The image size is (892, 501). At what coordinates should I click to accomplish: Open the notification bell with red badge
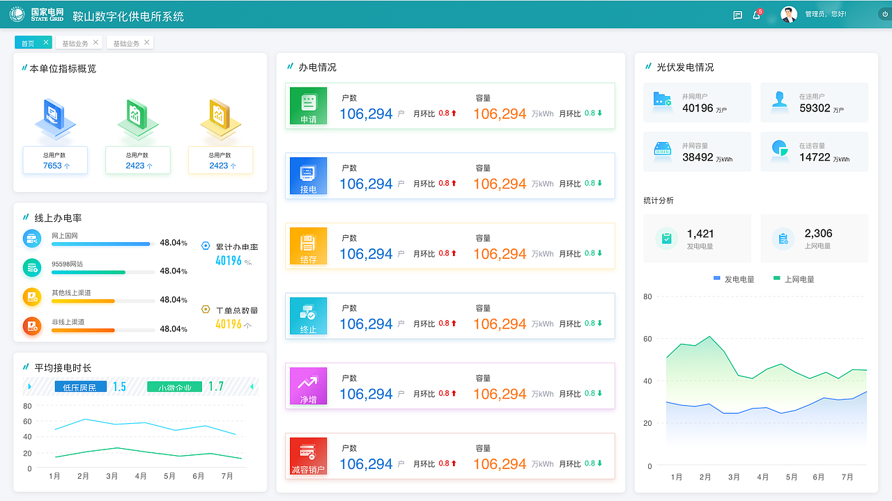[757, 15]
